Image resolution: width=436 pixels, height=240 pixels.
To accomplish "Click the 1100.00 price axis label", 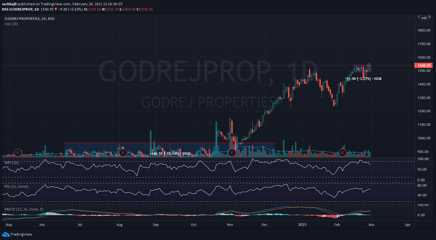I will (424, 125).
